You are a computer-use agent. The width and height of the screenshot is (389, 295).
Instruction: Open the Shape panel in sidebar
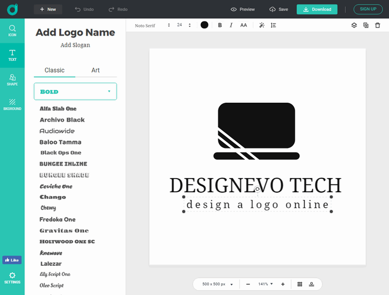(x=12, y=79)
